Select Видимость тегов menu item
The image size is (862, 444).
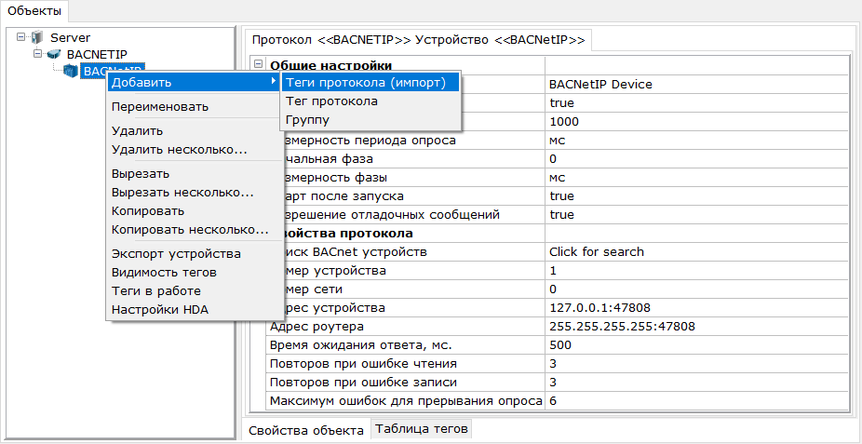click(193, 273)
